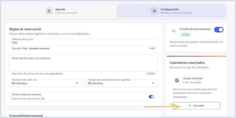Click the Estado de herramienta label

click(x=195, y=29)
